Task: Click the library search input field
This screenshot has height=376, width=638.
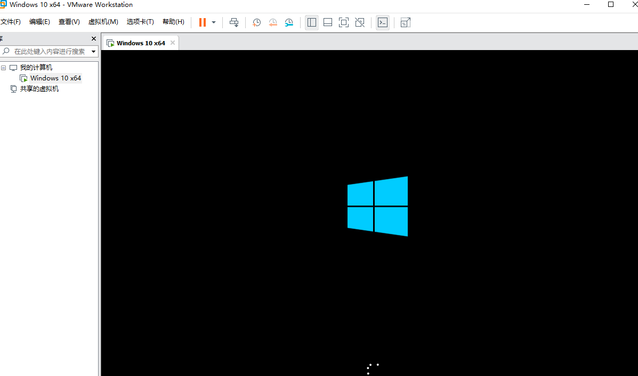Action: pyautogui.click(x=50, y=52)
